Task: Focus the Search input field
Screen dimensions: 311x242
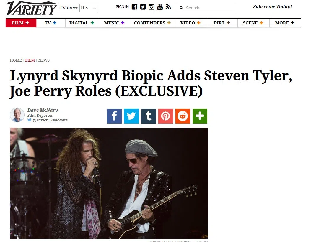Action: click(x=206, y=8)
